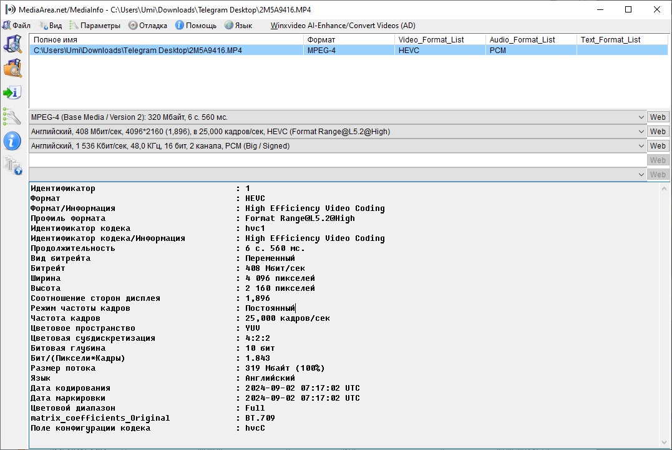The height and width of the screenshot is (450, 672).
Task: Click the Вид битрейта Переменный value
Action: click(x=270, y=258)
